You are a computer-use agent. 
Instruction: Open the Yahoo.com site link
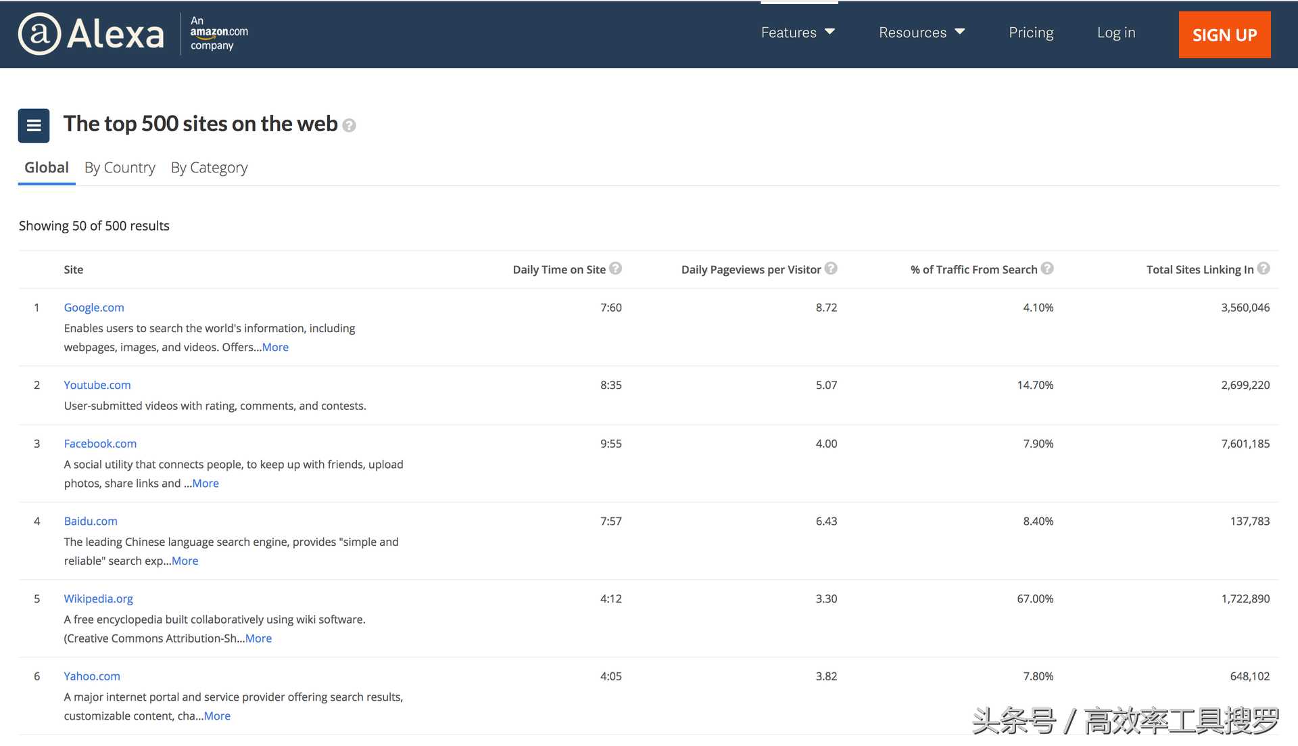coord(92,676)
